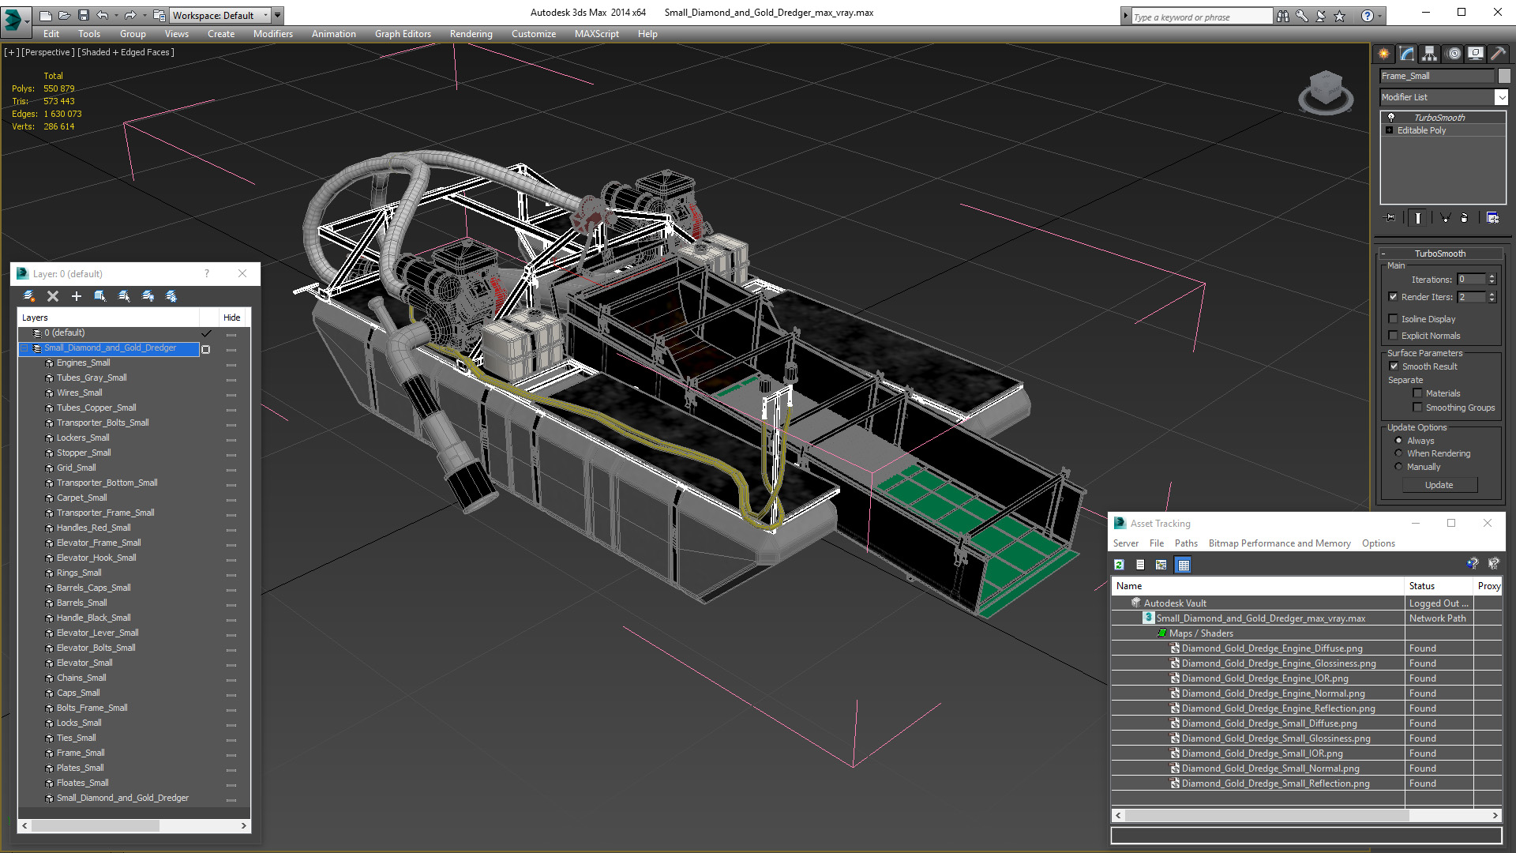
Task: Click Perspective viewport label
Action: (48, 52)
